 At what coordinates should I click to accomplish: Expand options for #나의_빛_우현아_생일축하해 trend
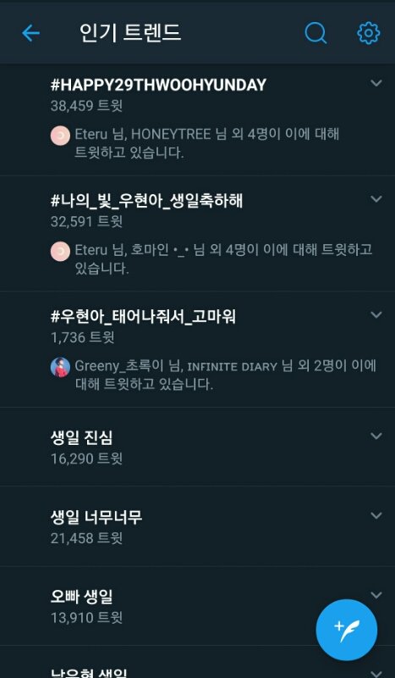[x=376, y=199]
